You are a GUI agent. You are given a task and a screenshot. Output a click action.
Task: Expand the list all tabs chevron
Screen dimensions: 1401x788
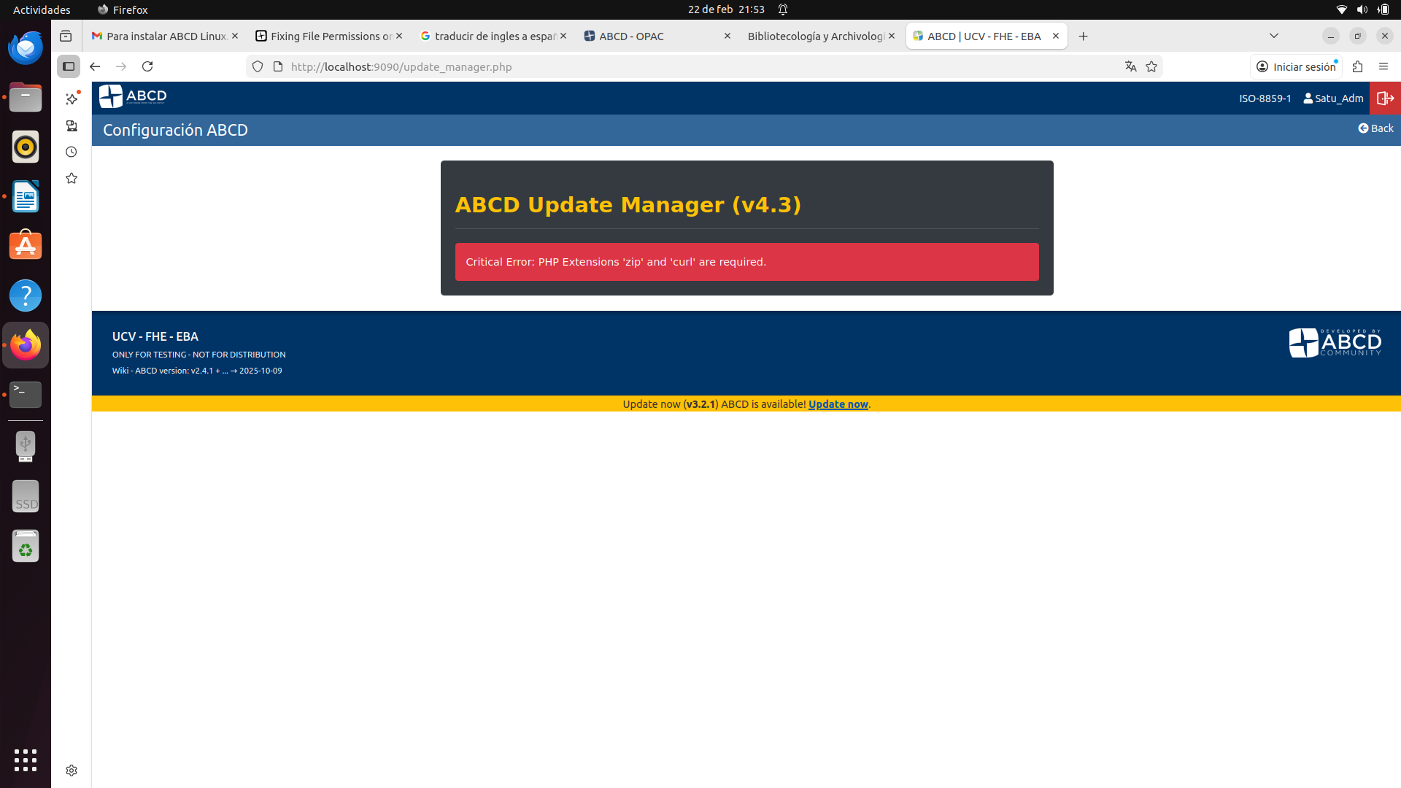pyautogui.click(x=1274, y=36)
